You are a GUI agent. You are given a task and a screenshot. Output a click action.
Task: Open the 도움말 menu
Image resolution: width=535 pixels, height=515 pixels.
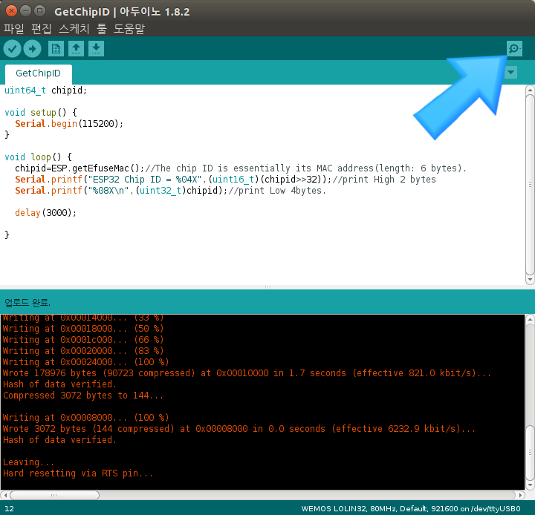pos(129,29)
